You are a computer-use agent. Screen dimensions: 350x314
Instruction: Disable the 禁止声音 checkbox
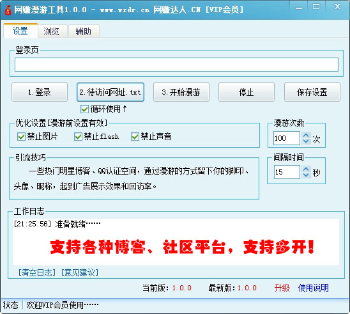(135, 136)
